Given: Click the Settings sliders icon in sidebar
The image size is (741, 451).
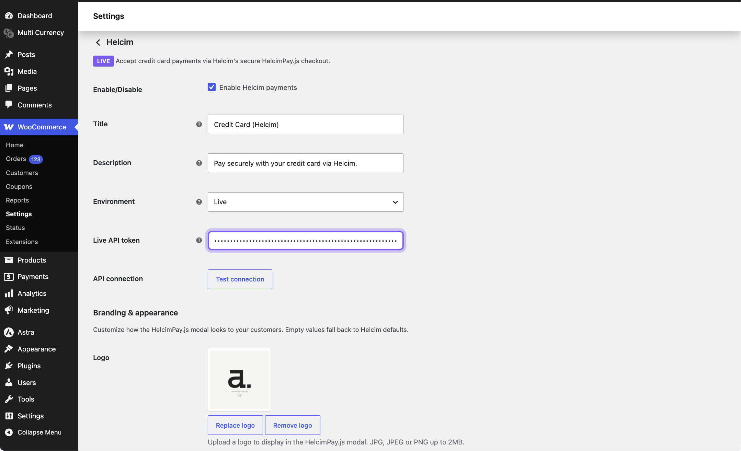Looking at the screenshot, I should (9, 416).
